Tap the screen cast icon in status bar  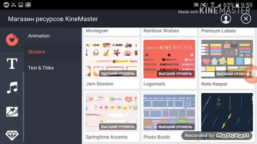point(196,5)
